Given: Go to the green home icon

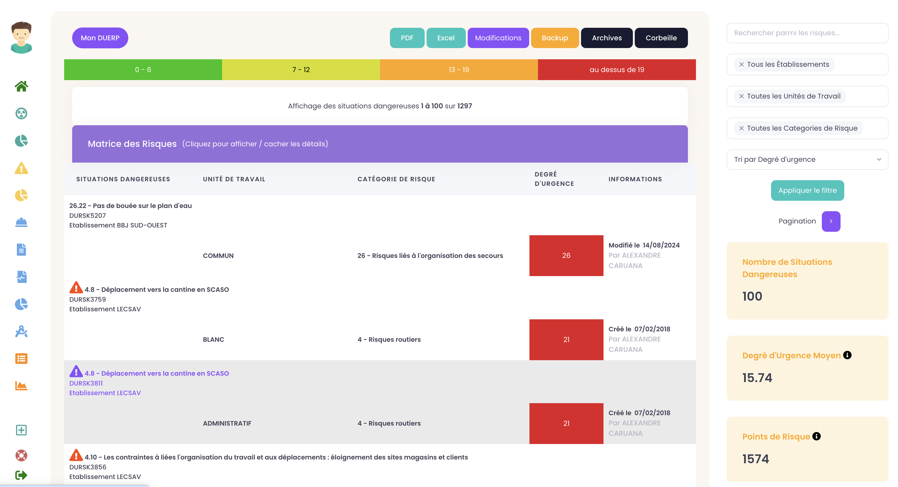Looking at the screenshot, I should [x=21, y=86].
